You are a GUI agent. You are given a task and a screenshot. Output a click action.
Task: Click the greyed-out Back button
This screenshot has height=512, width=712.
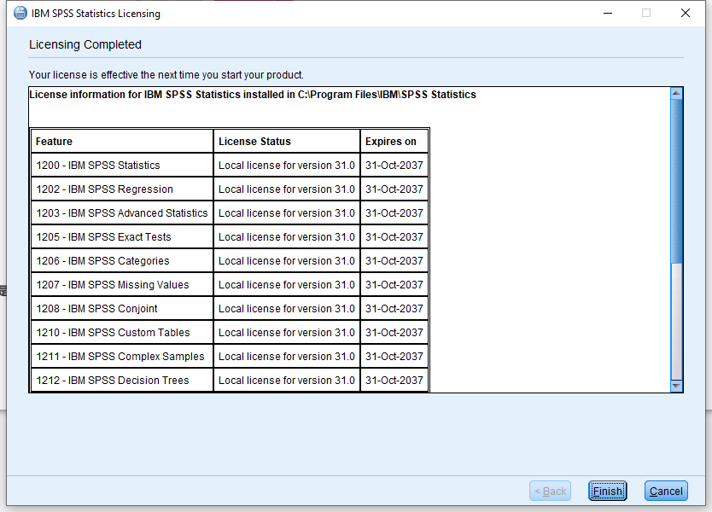(x=550, y=491)
